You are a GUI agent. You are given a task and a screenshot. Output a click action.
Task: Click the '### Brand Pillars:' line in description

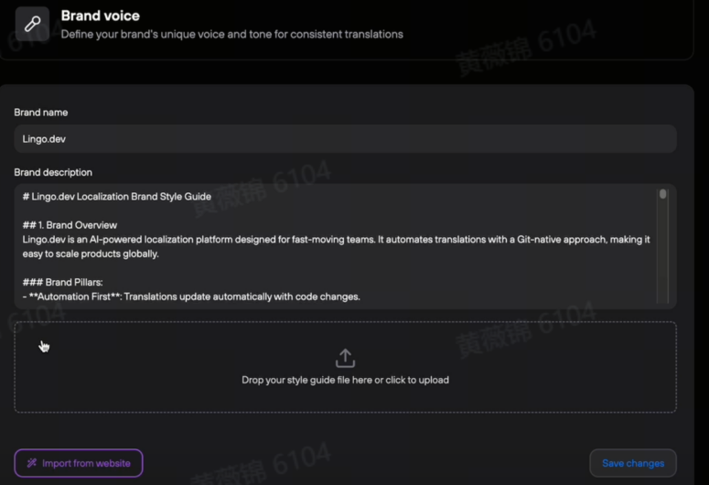point(62,282)
